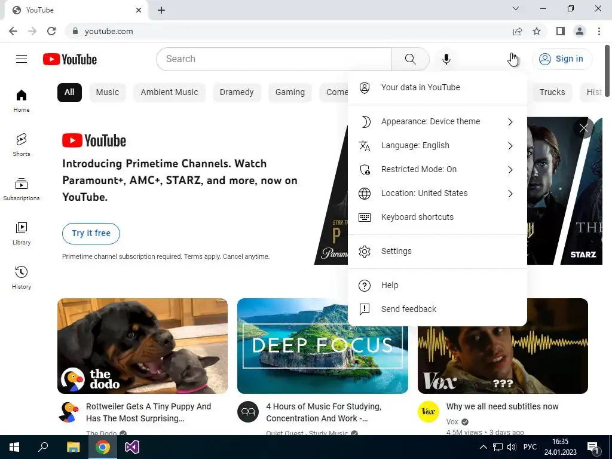Image resolution: width=612 pixels, height=459 pixels.
Task: Expand Language: English submenu
Action: 437,145
